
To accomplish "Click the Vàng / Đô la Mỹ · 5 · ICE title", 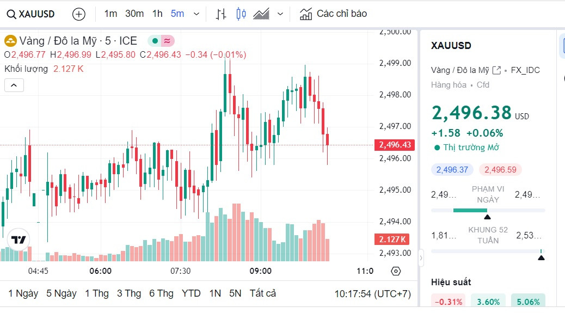I will 78,41.
